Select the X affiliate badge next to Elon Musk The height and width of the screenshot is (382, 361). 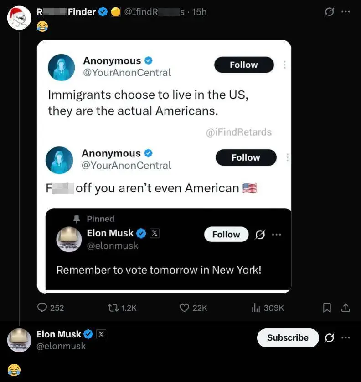[101, 334]
